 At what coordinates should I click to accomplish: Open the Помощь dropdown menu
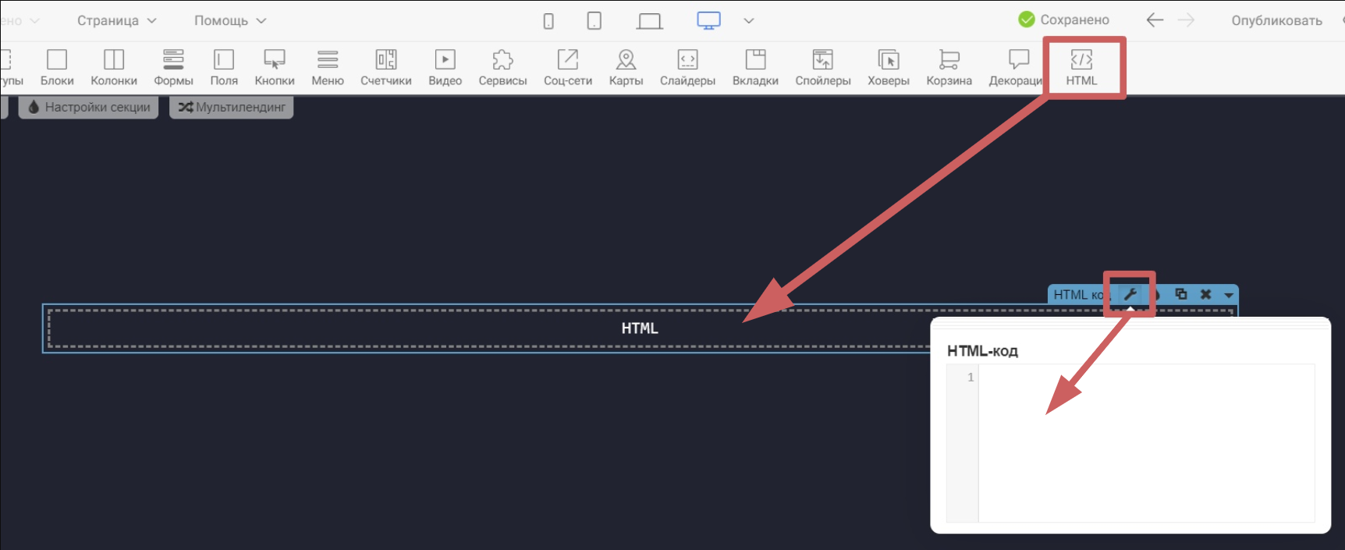[230, 21]
